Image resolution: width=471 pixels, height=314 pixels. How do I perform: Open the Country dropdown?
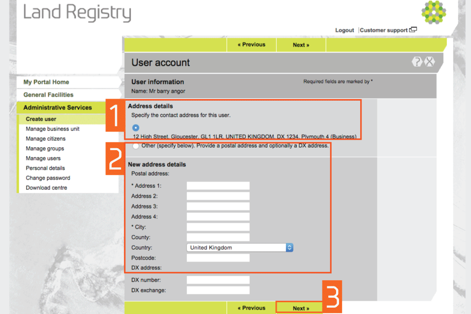pyautogui.click(x=239, y=248)
